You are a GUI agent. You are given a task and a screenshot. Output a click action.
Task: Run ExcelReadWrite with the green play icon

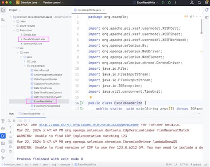[x=163, y=3]
